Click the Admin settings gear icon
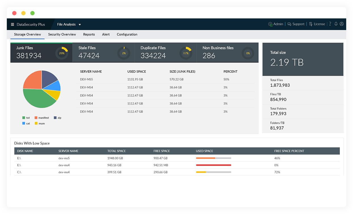Viewport: 353px width, 214px height. point(270,24)
